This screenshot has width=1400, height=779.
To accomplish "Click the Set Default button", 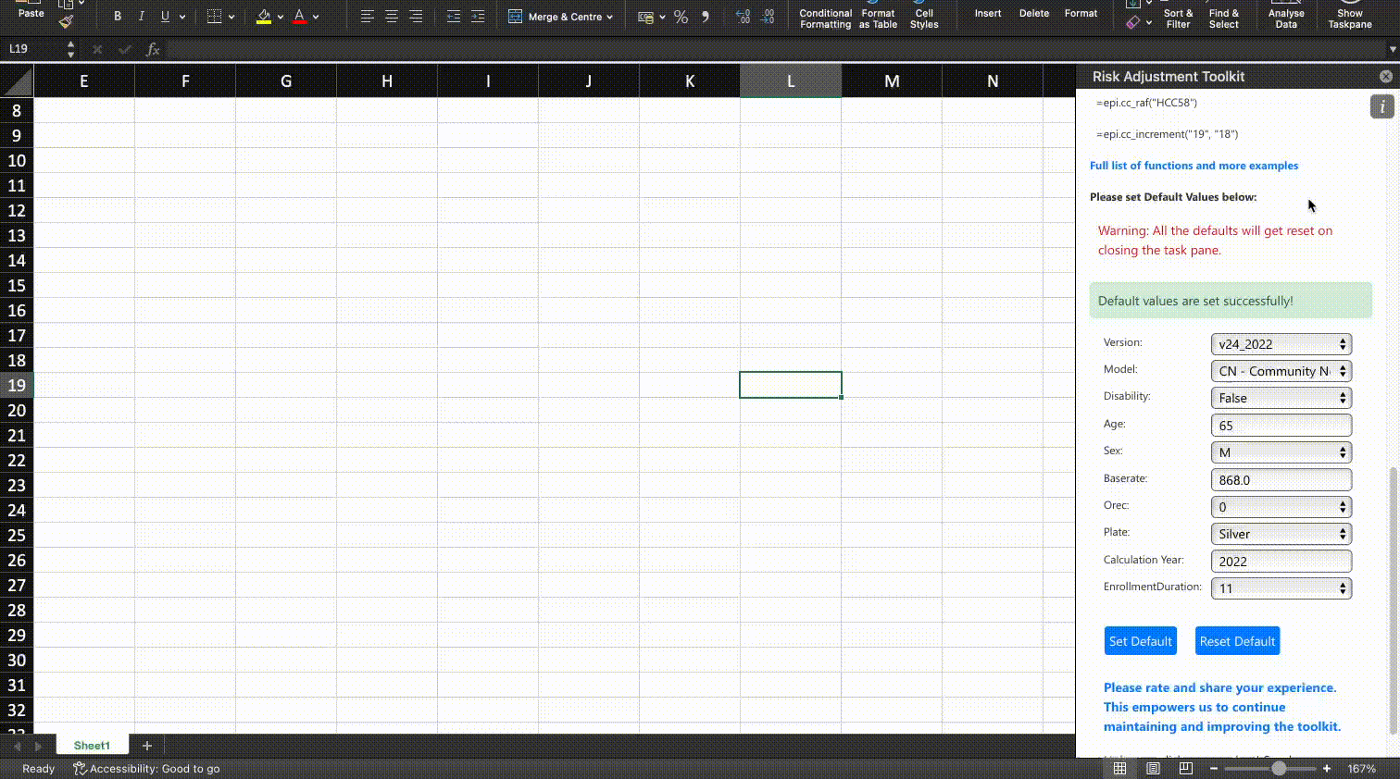I will (x=1141, y=641).
